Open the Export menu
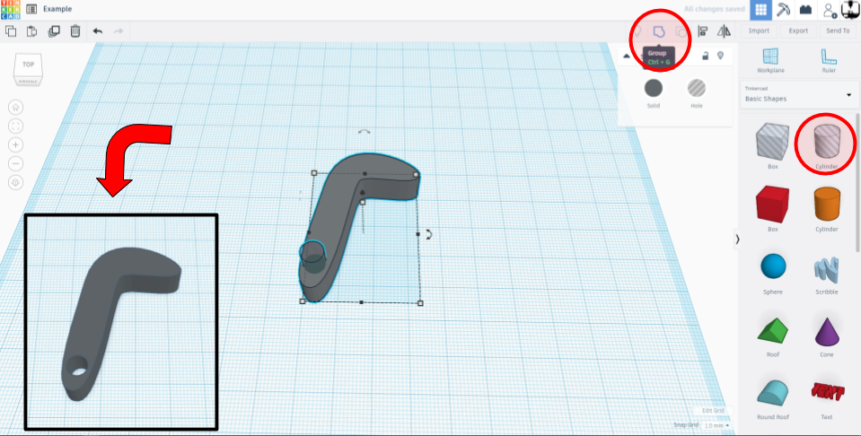 pyautogui.click(x=798, y=31)
